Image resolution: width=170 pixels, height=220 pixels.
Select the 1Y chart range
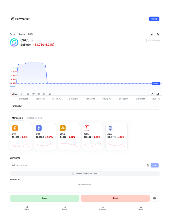pyautogui.click(x=44, y=94)
